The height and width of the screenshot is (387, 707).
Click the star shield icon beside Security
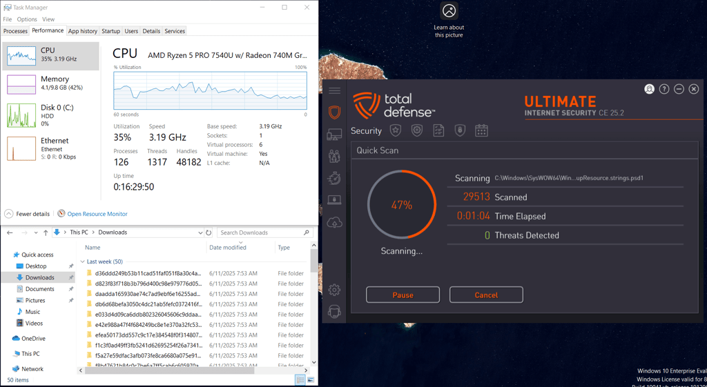tap(396, 130)
